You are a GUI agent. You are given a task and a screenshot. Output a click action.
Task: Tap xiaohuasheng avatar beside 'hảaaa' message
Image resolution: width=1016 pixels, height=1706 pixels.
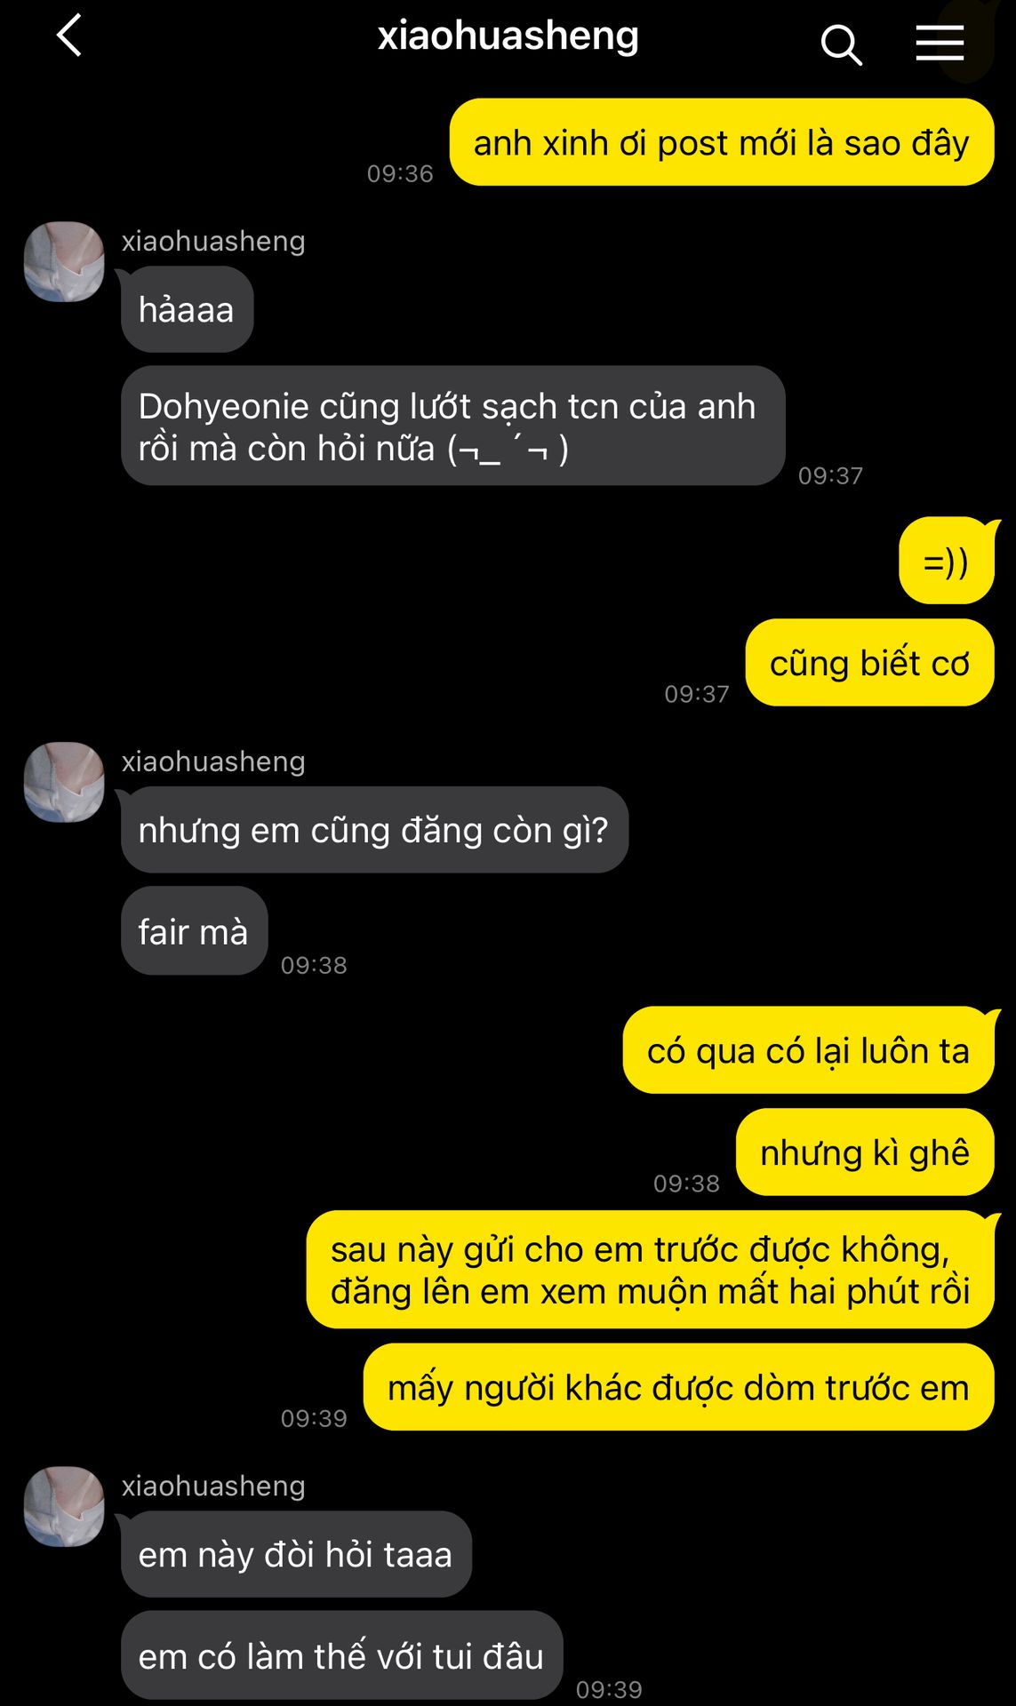(64, 262)
